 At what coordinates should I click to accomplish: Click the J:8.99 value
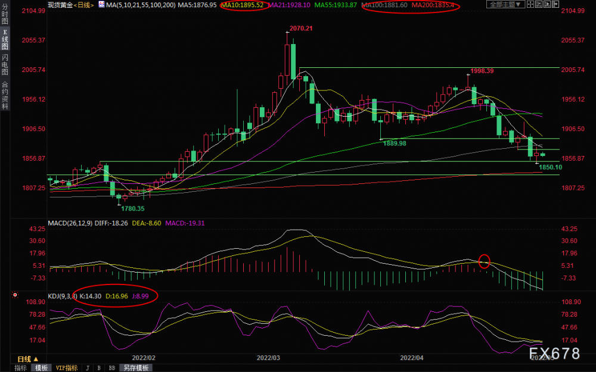click(x=140, y=296)
